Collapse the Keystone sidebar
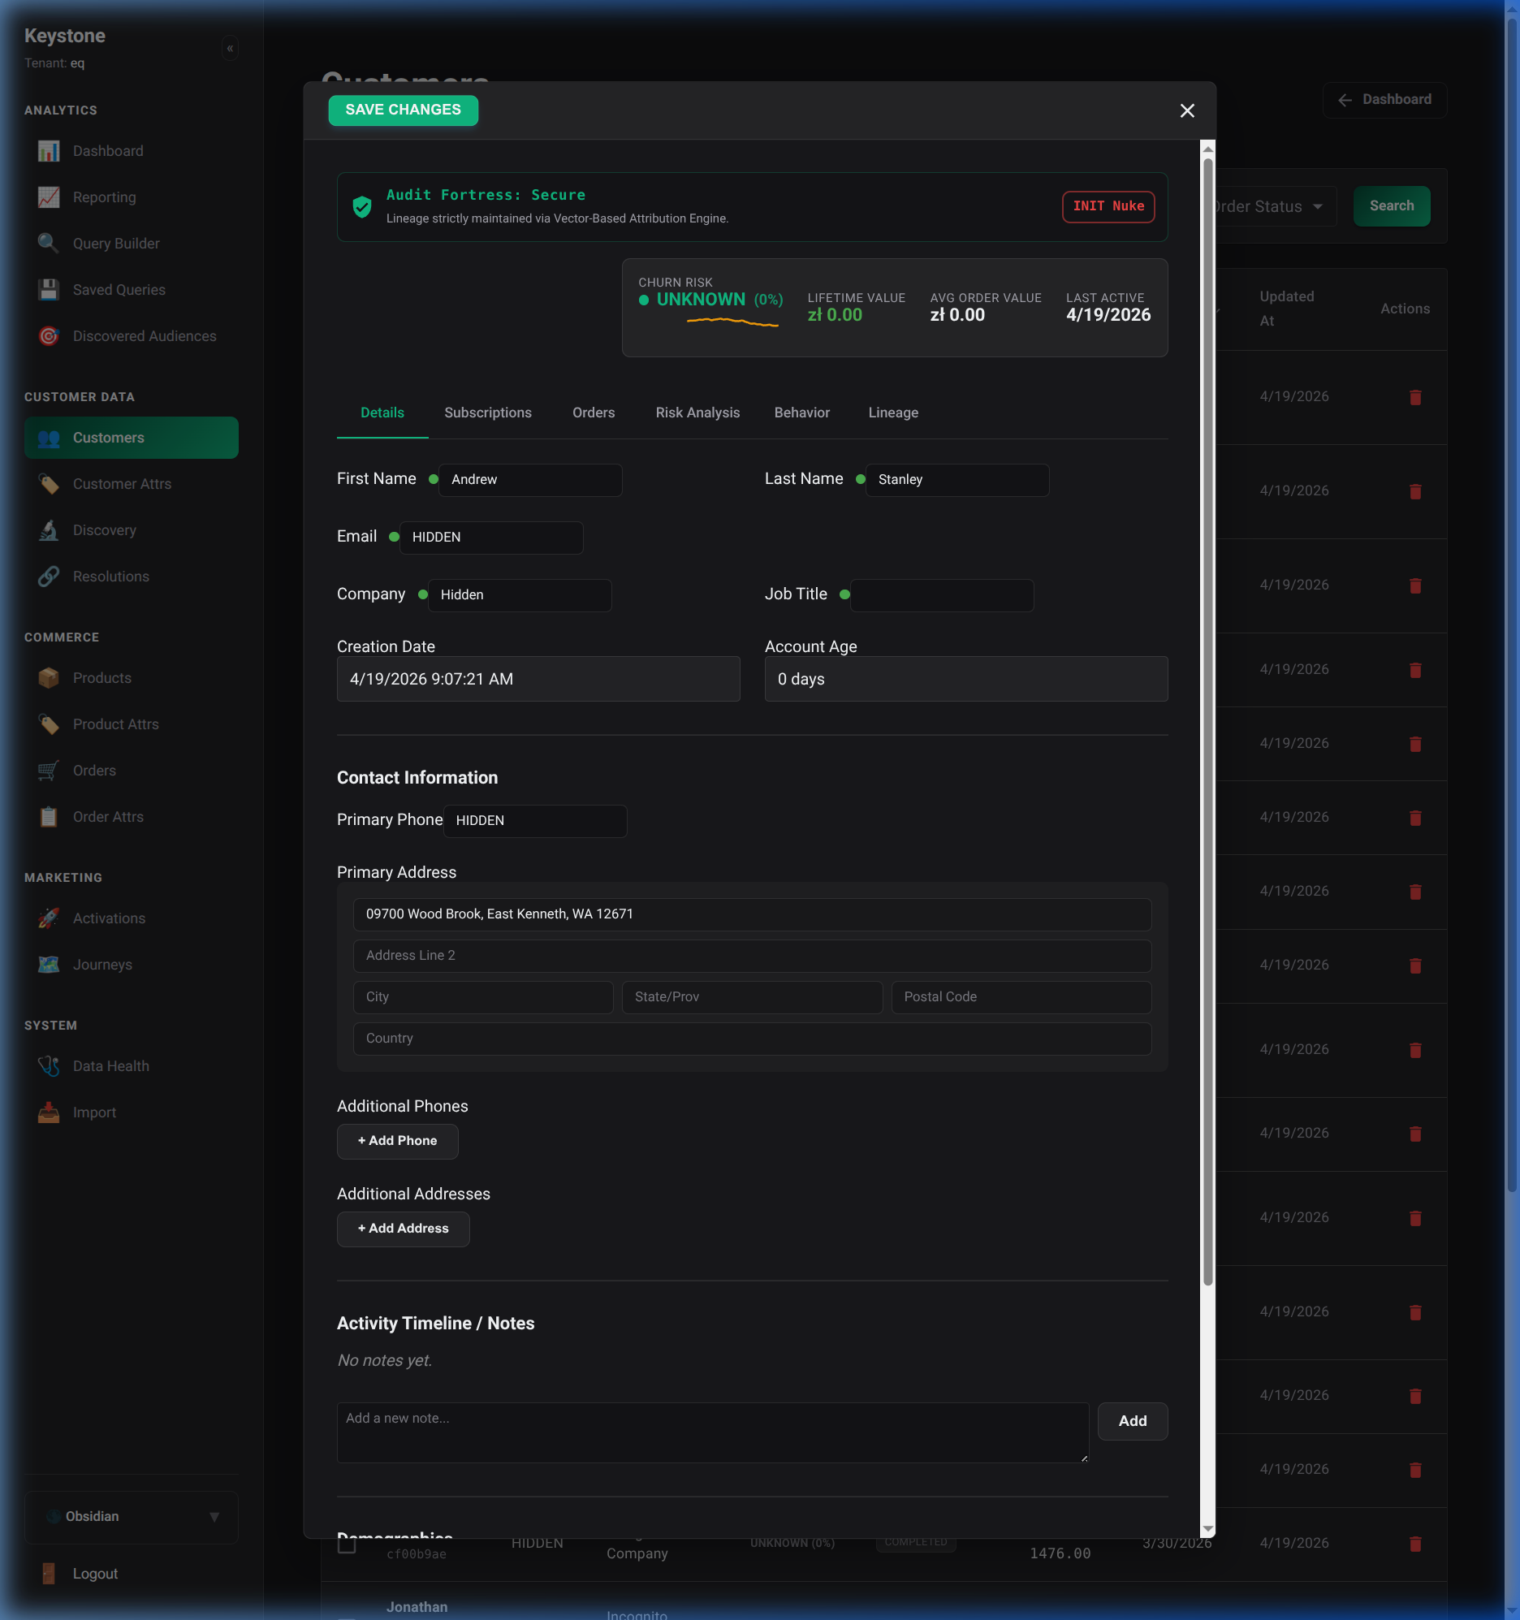 (x=230, y=48)
